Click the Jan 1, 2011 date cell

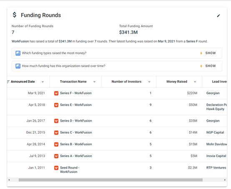click(37, 168)
